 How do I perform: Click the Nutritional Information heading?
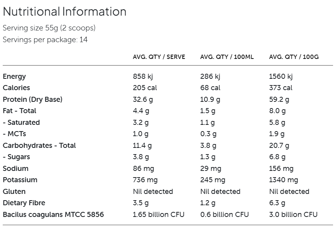[x=64, y=12]
